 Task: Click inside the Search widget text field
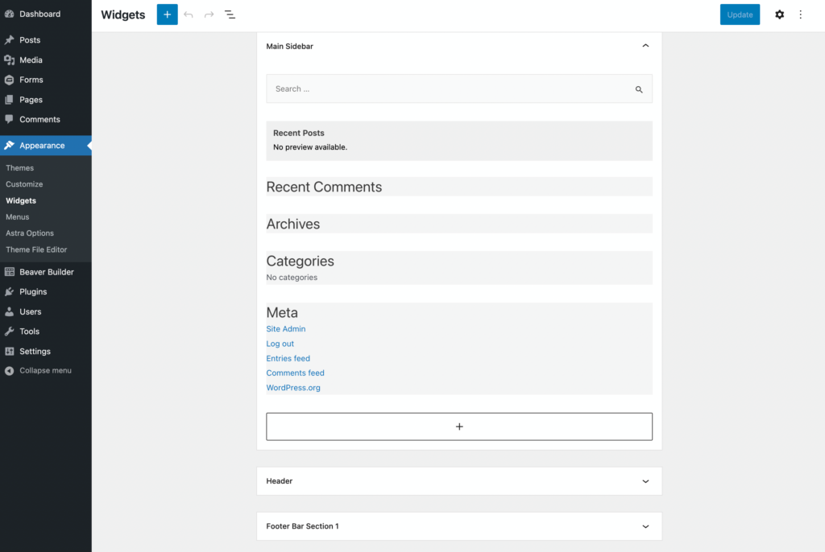coord(403,89)
